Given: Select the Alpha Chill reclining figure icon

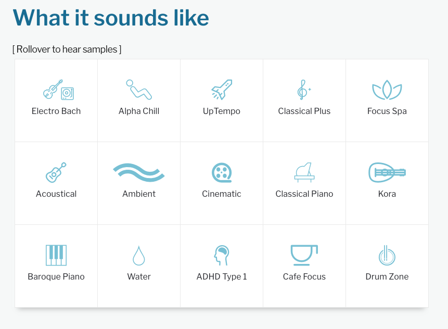Looking at the screenshot, I should click(138, 90).
